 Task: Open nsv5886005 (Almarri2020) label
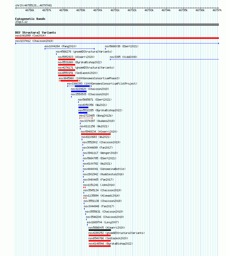[107, 228]
